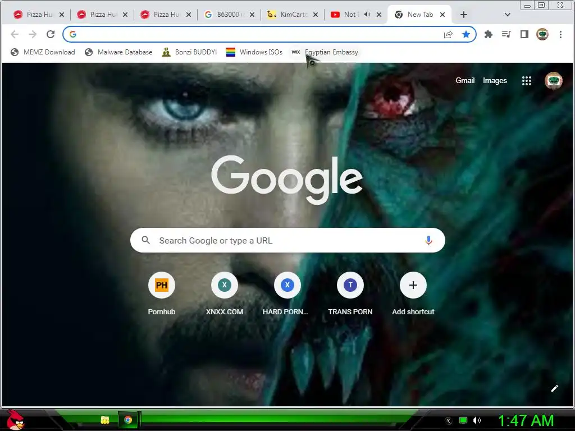575x431 pixels.
Task: Open MEMZ Download bookmark
Action: pos(43,52)
